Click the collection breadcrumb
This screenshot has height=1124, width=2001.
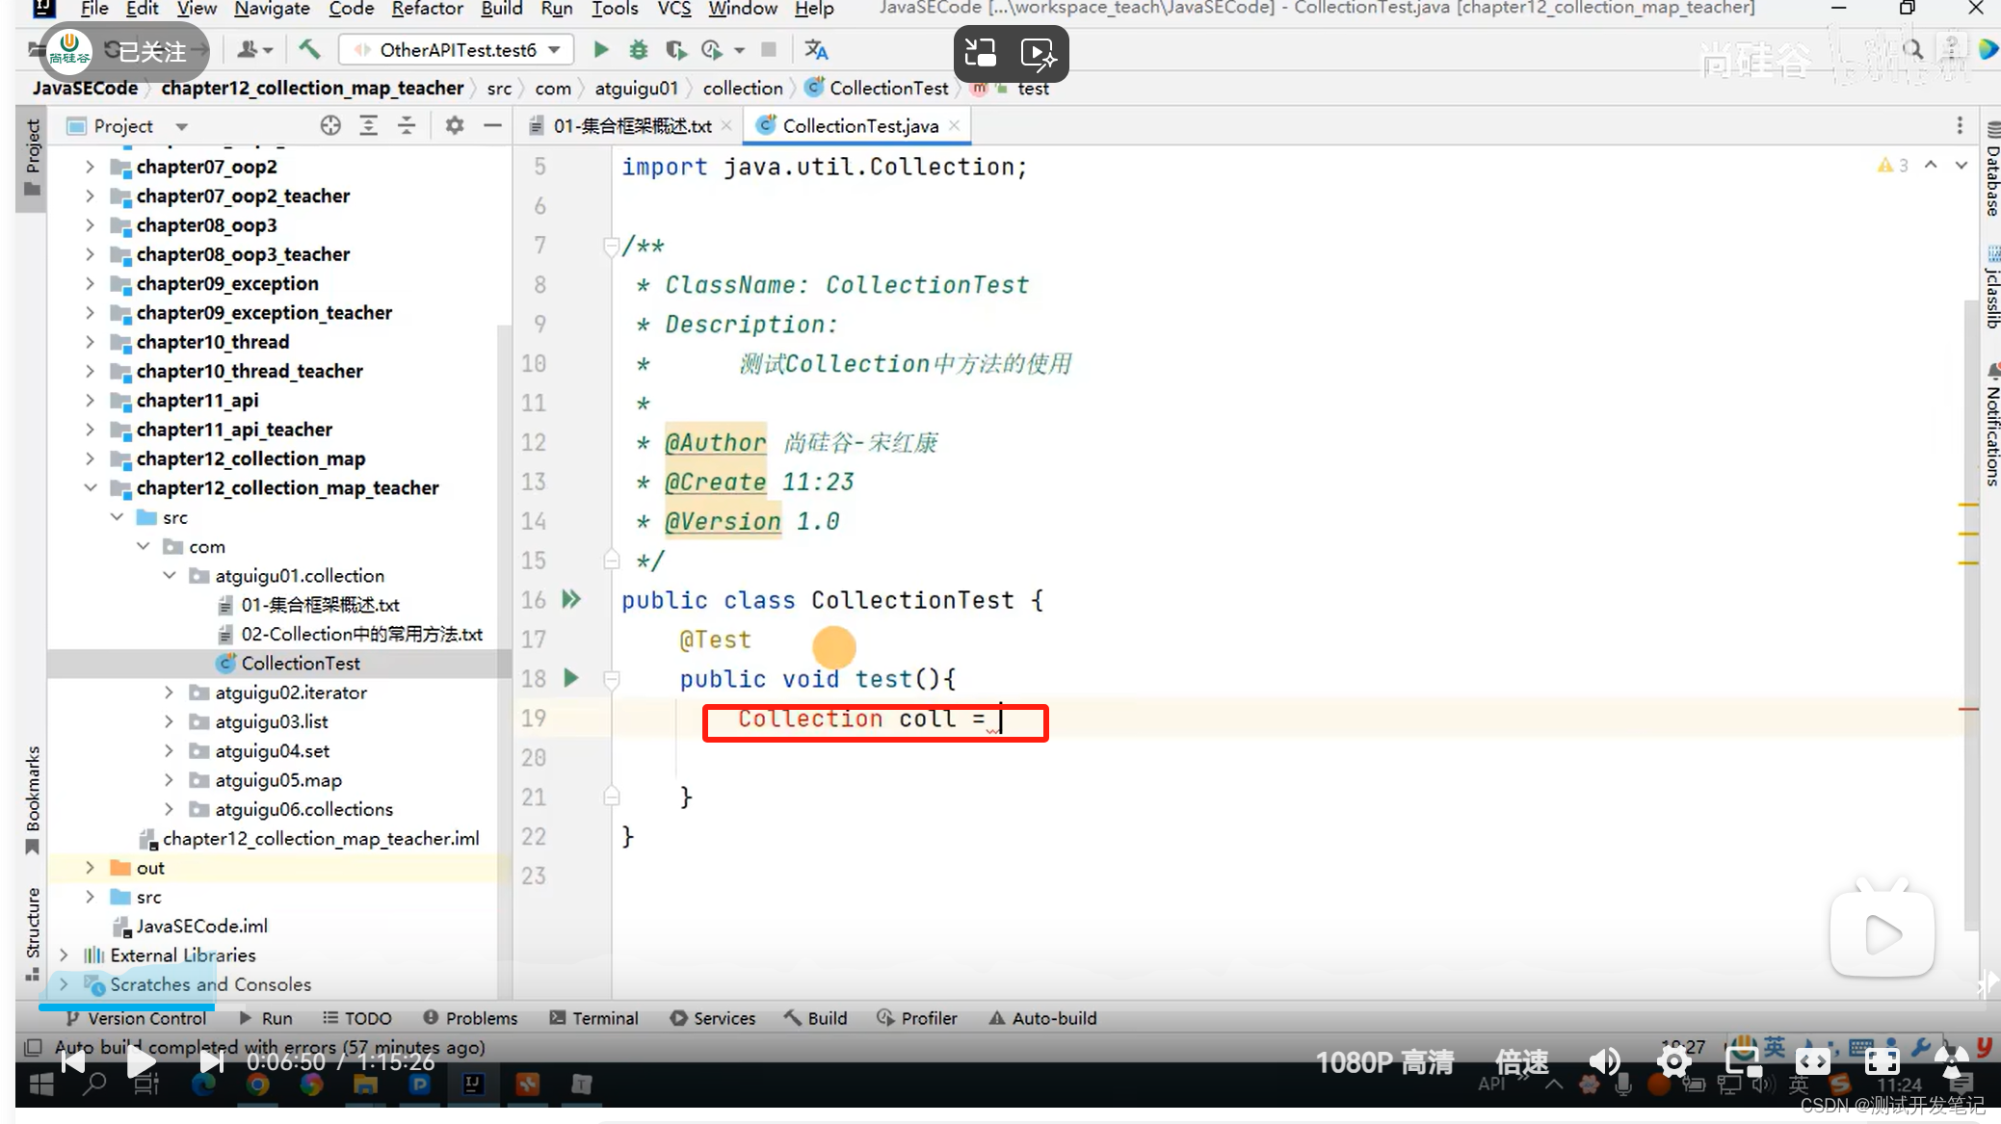743,89
